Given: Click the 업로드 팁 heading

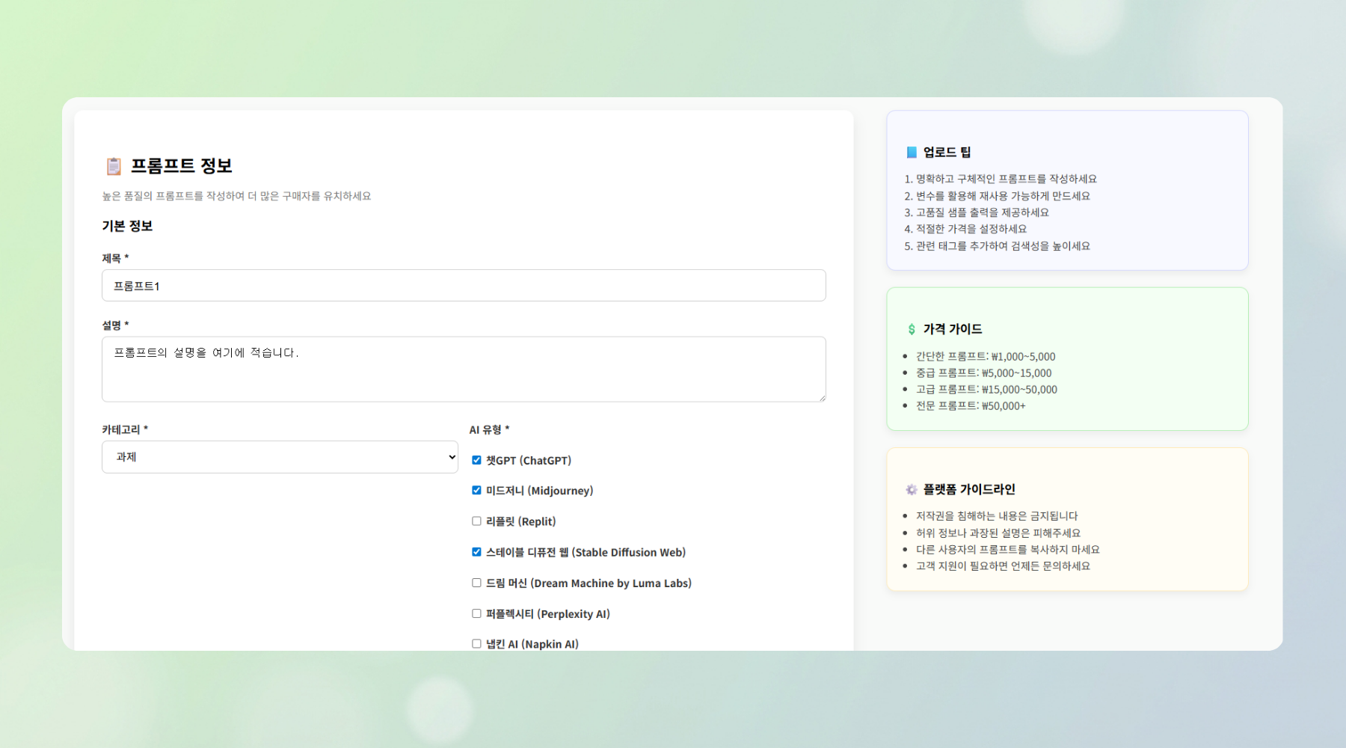Looking at the screenshot, I should pyautogui.click(x=947, y=153).
